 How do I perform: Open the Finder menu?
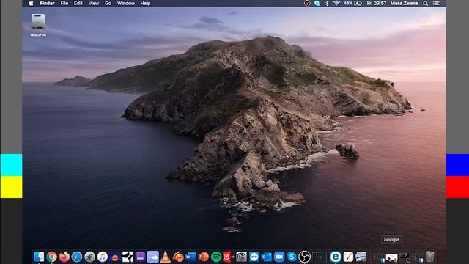pyautogui.click(x=47, y=3)
